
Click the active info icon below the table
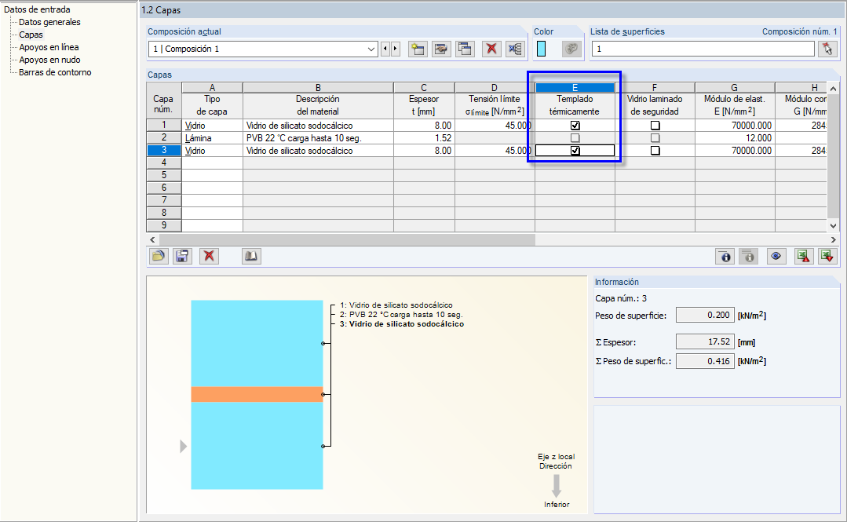click(x=725, y=256)
